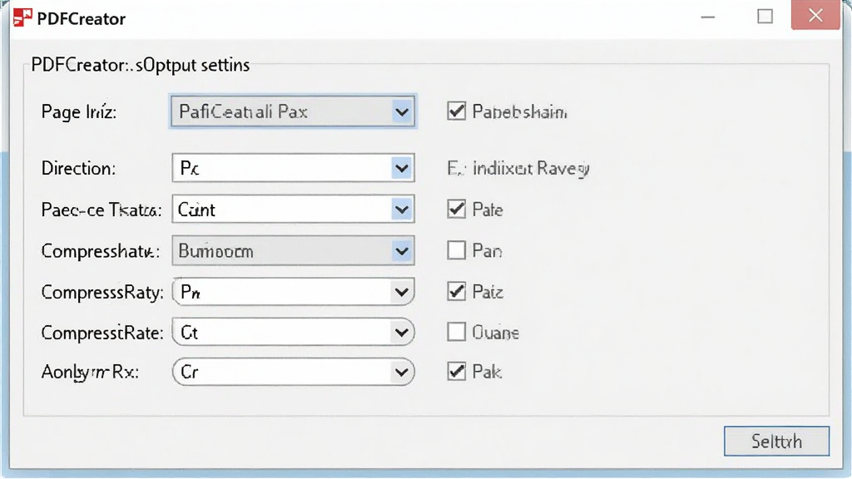
Task: Open the dropdown showing Cant
Action: click(293, 209)
